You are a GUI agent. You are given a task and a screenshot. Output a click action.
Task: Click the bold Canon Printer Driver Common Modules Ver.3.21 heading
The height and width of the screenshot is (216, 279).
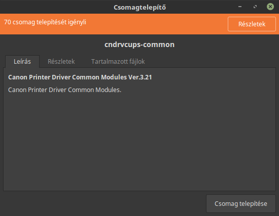(80, 77)
